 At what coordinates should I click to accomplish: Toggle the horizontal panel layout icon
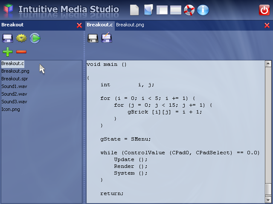[175, 10]
